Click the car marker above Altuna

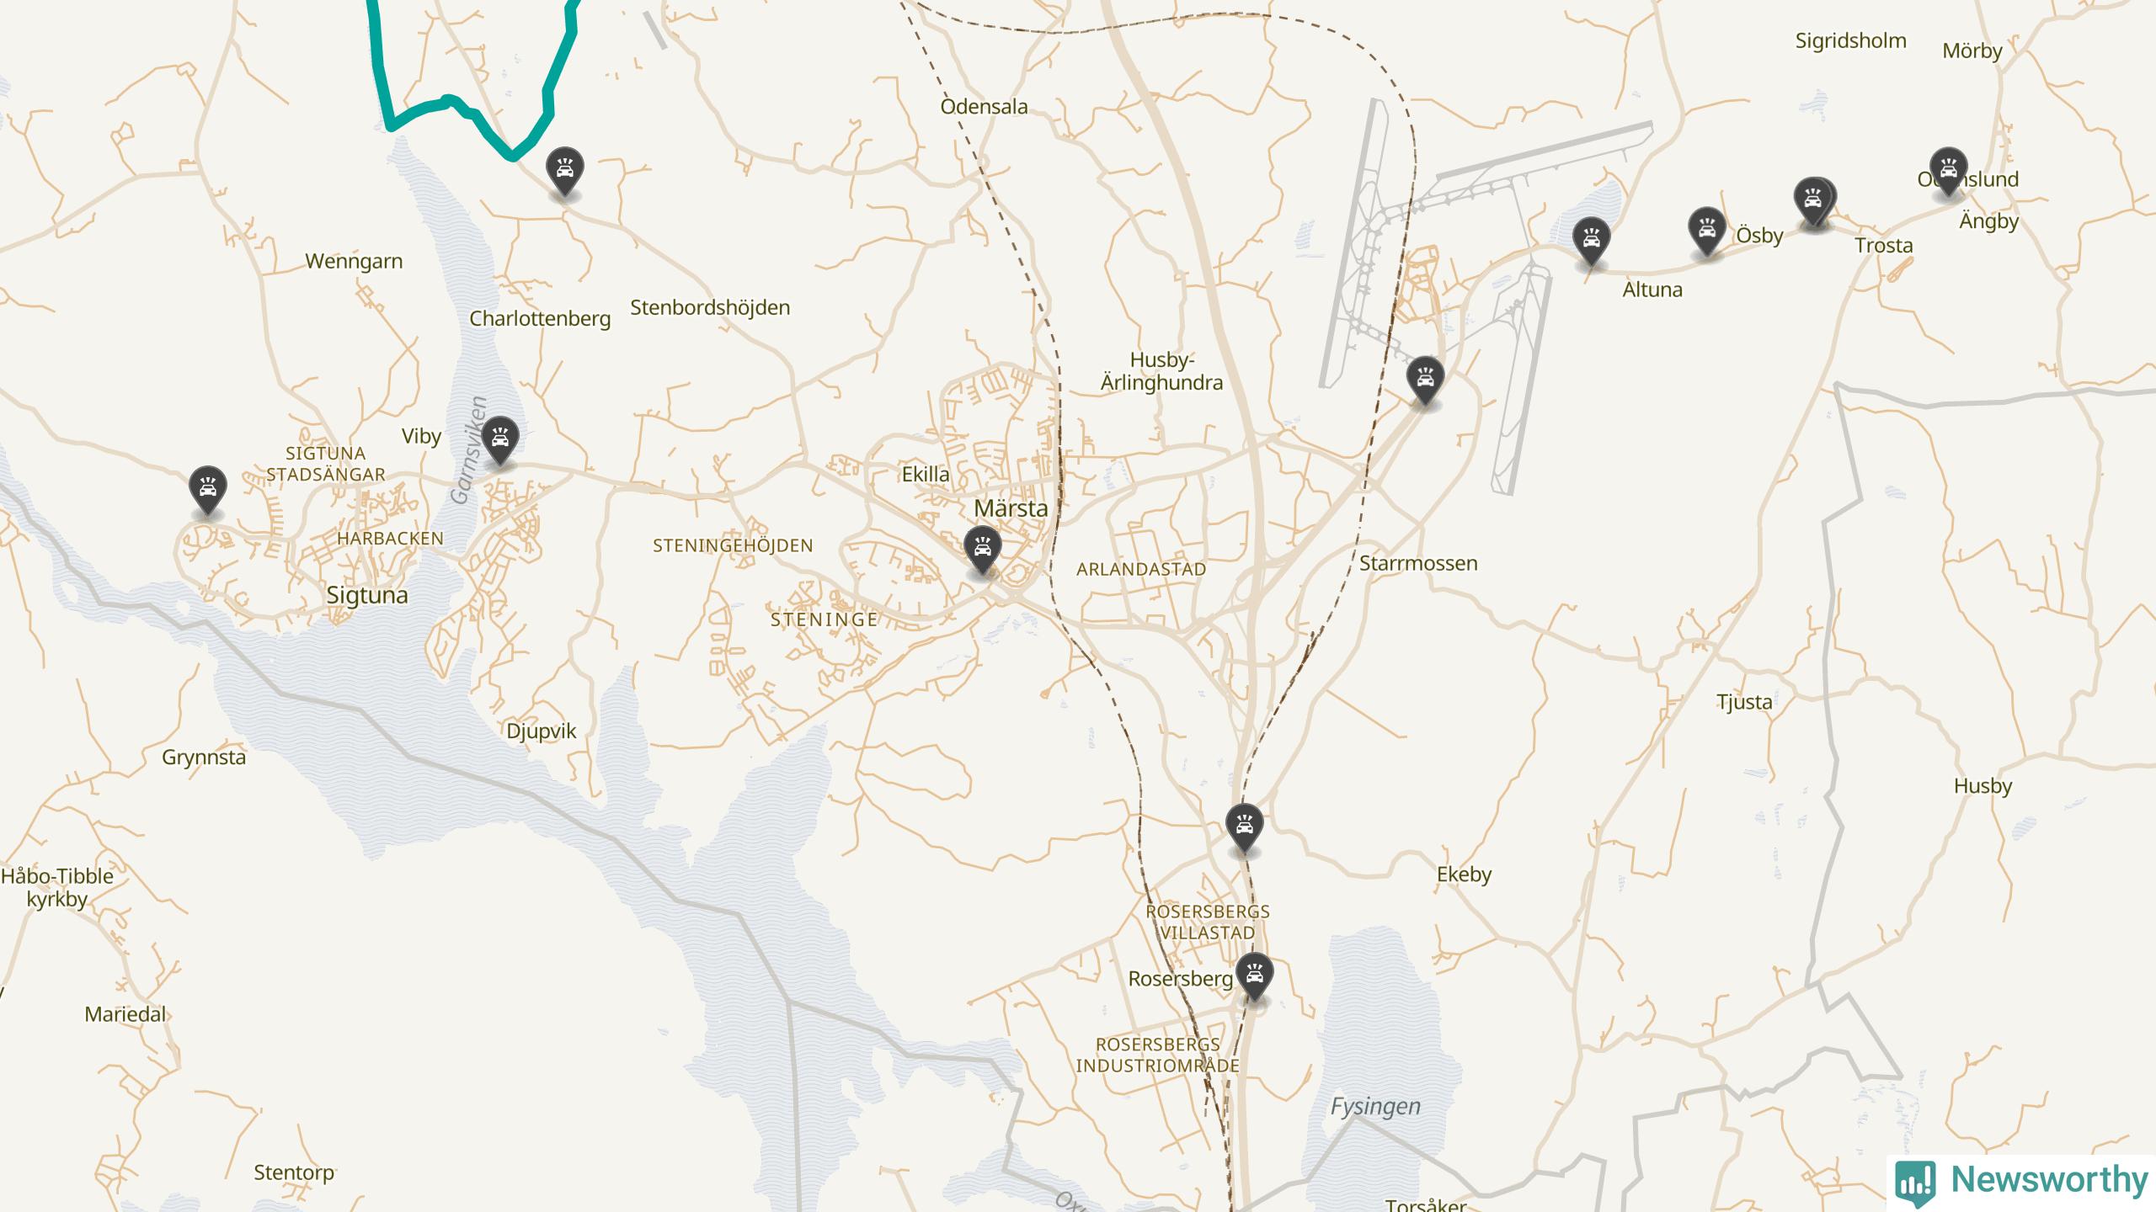(x=1591, y=241)
